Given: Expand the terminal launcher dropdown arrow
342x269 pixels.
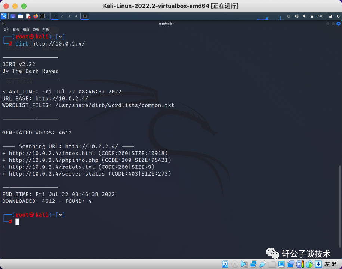Looking at the screenshot, I should pyautogui.click(x=47, y=16).
